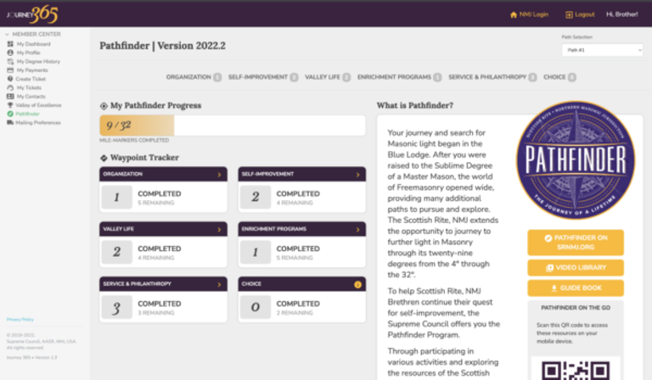Click the My Dashboard icon
The width and height of the screenshot is (652, 380).
(x=10, y=44)
